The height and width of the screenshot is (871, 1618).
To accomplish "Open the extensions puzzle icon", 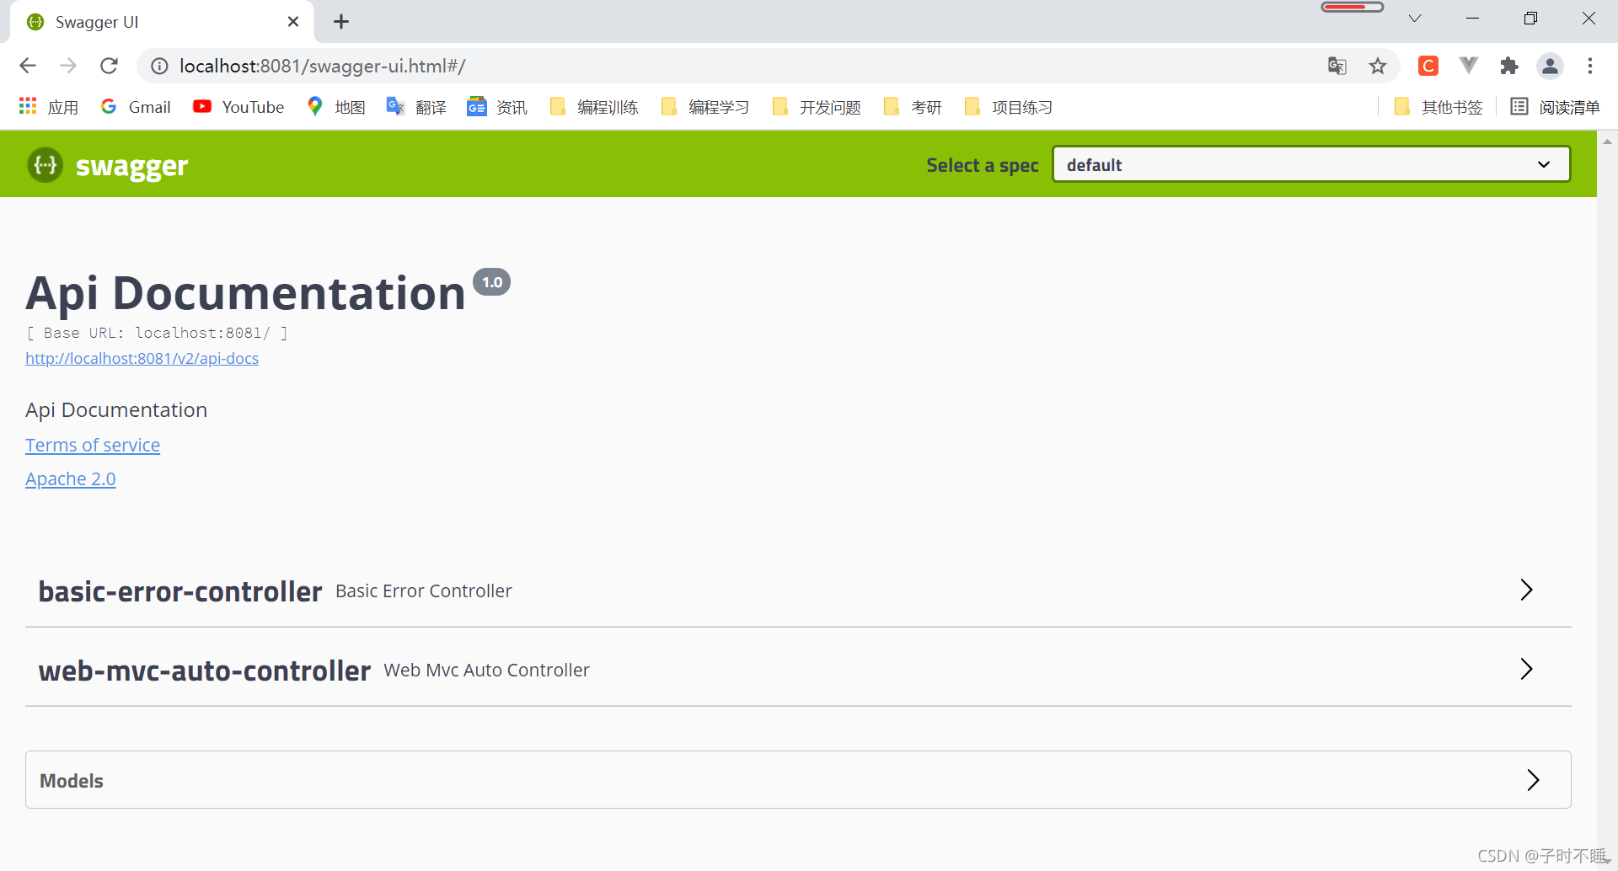I will pos(1509,66).
